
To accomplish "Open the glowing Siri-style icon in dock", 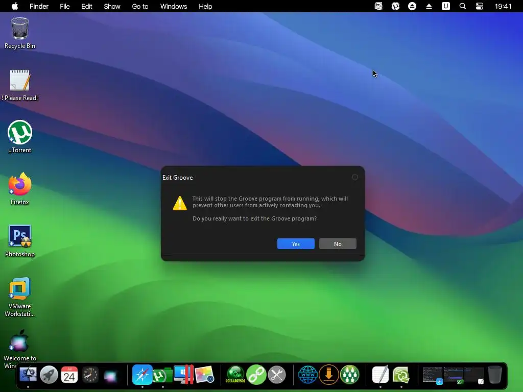I will [111, 376].
